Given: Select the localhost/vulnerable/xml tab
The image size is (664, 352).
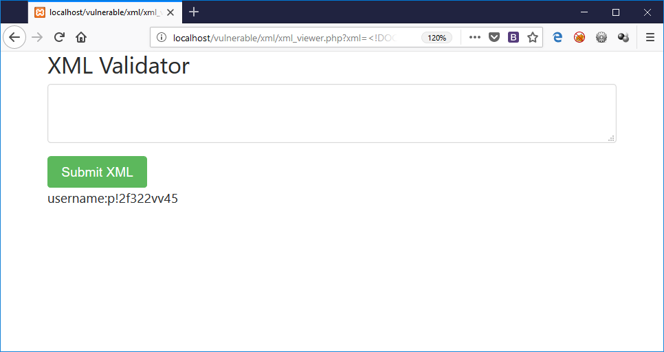Looking at the screenshot, I should (105, 12).
